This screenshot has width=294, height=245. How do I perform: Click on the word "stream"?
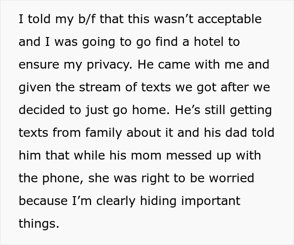(100, 88)
